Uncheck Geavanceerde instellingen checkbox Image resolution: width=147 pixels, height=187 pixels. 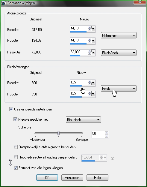[x=11, y=109]
